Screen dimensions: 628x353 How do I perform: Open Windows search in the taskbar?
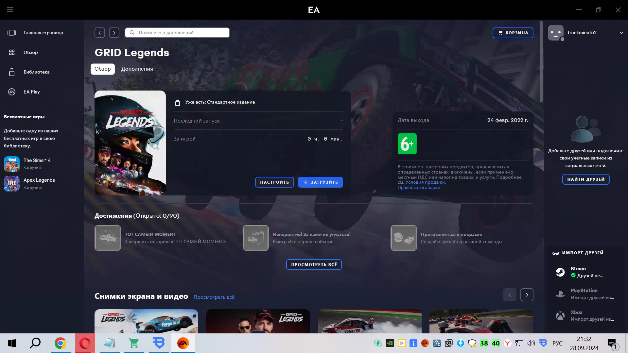[x=35, y=343]
